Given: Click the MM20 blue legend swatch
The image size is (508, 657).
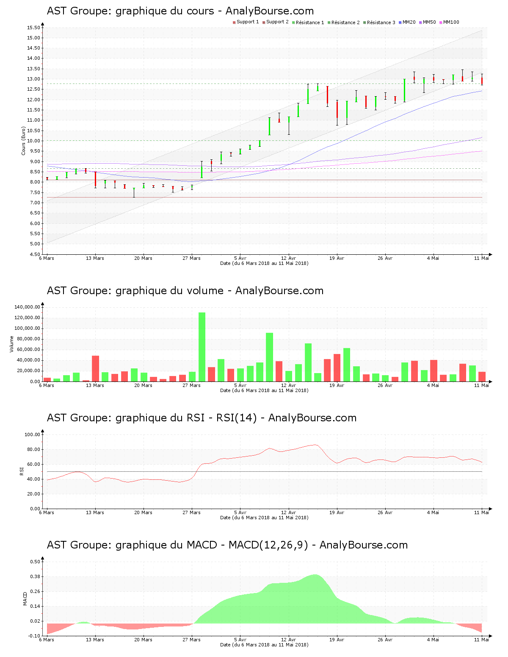Looking at the screenshot, I should (x=400, y=22).
